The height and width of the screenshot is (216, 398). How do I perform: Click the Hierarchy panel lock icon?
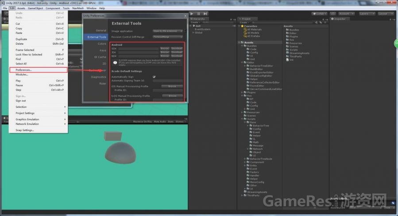[x=231, y=20]
